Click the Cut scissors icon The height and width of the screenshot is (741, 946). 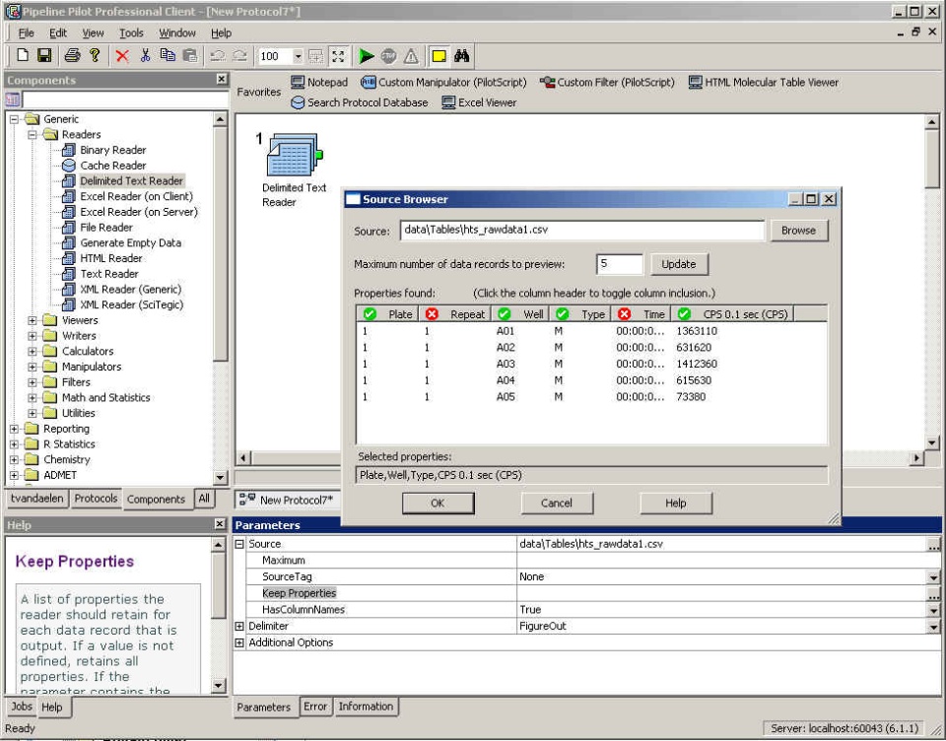(145, 55)
